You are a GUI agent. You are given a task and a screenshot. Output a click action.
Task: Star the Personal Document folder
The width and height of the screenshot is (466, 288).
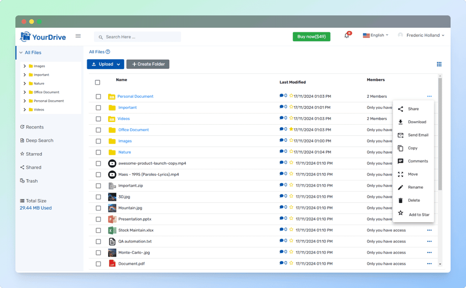click(x=291, y=96)
